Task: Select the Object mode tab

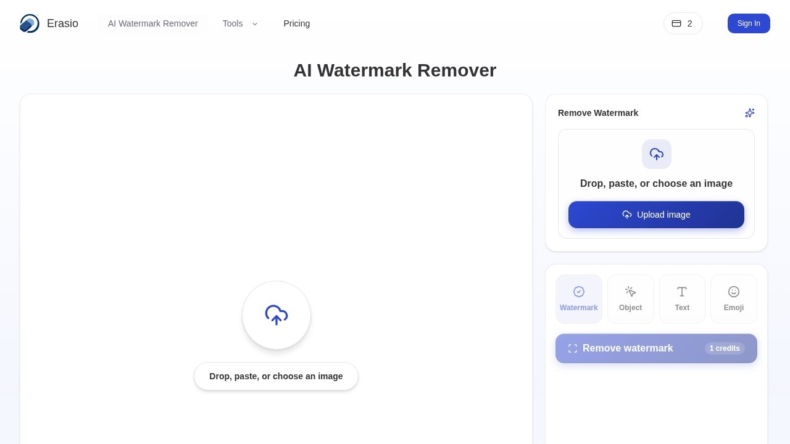Action: pyautogui.click(x=631, y=299)
